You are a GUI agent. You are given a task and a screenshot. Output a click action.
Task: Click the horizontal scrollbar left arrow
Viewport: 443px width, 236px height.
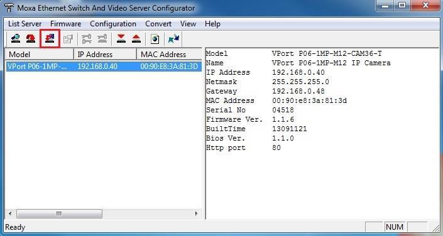(x=10, y=213)
